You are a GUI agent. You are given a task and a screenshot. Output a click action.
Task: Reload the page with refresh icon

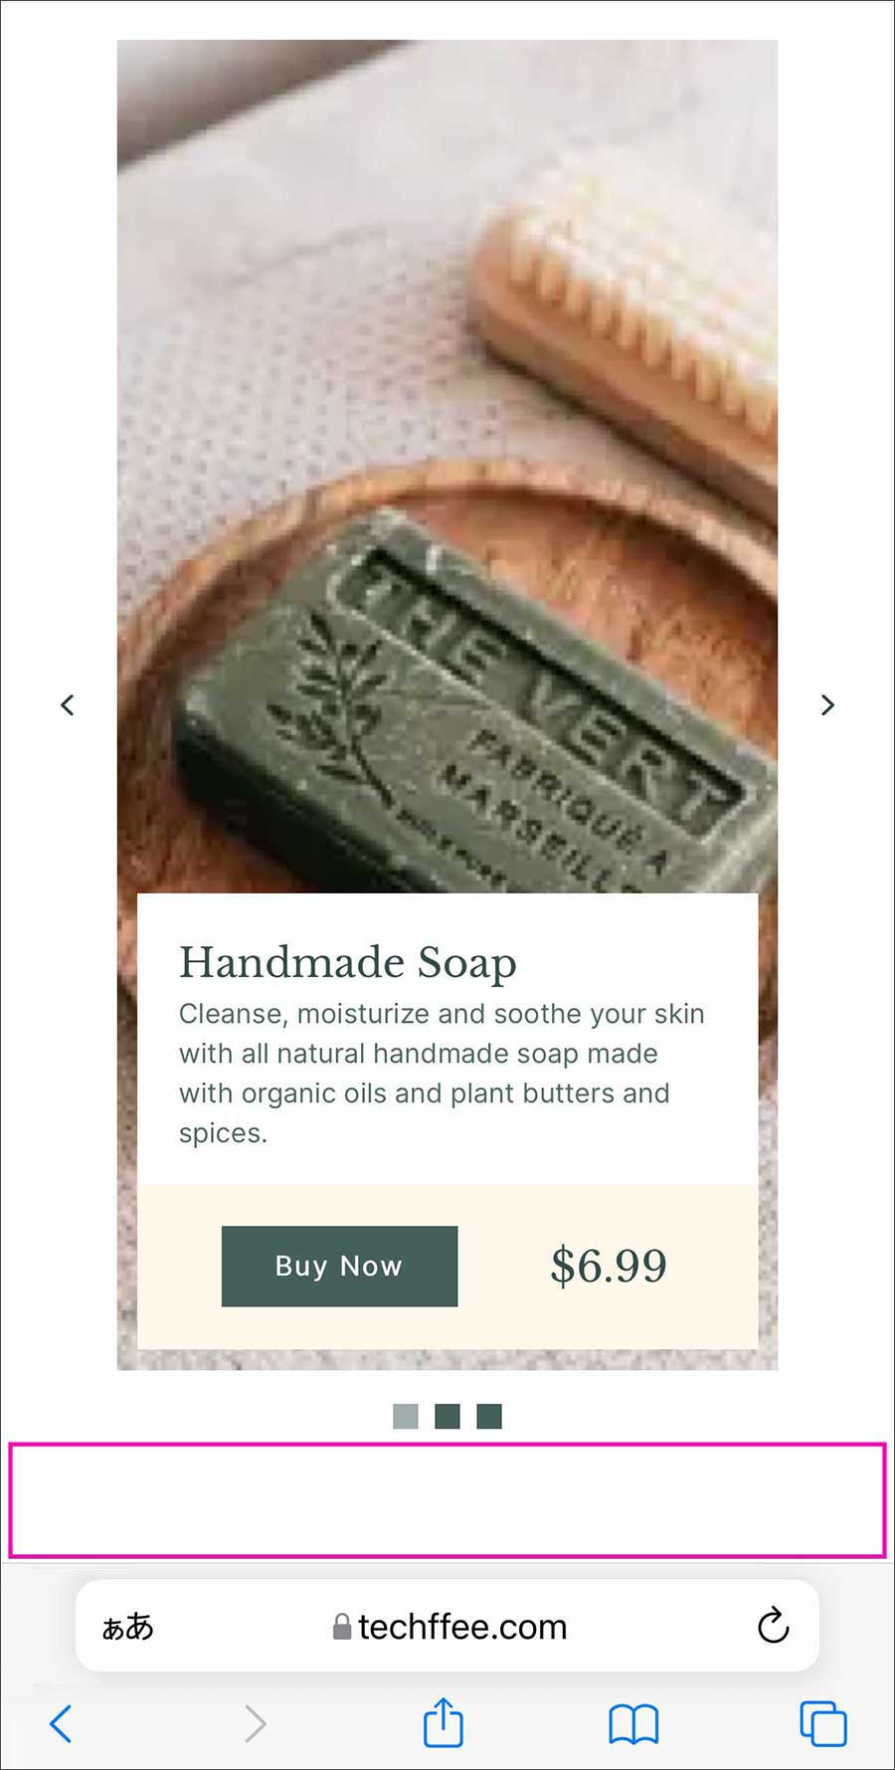(773, 1627)
